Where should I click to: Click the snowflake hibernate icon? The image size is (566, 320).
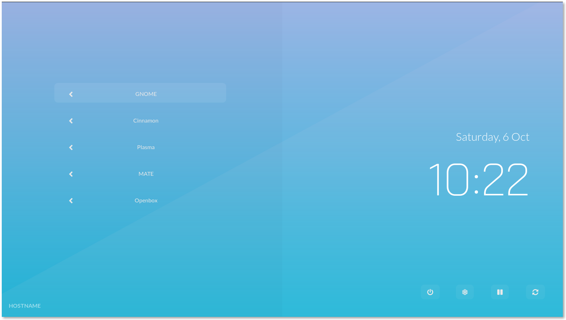(465, 292)
